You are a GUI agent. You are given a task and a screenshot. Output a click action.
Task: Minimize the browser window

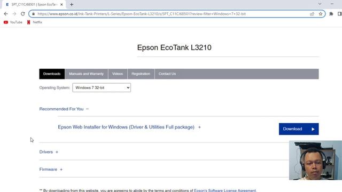332,4
